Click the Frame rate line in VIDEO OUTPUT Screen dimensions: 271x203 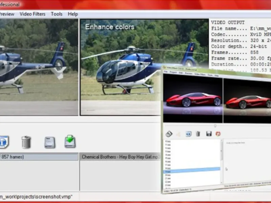point(241,58)
